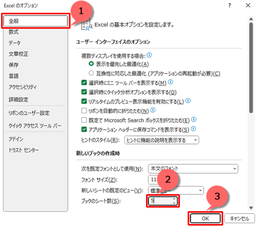Screen dimensions: 257x226
Task: Toggle リアルタイムのプレビュー表示機能 checkbox
Action: pyautogui.click(x=84, y=101)
